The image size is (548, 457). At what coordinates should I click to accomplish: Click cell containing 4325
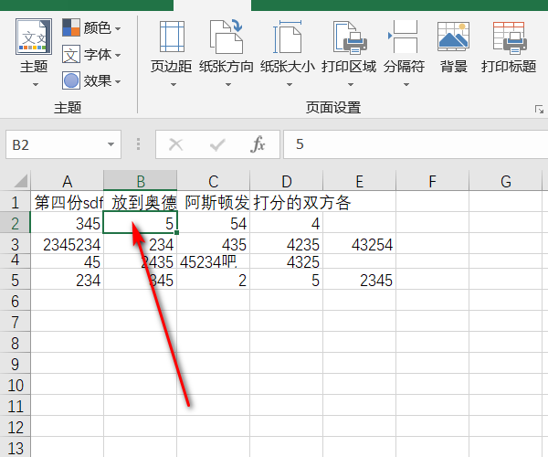(x=286, y=261)
